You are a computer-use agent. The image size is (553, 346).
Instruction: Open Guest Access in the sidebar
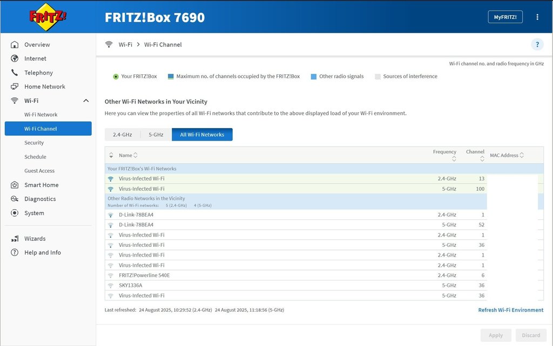point(39,171)
